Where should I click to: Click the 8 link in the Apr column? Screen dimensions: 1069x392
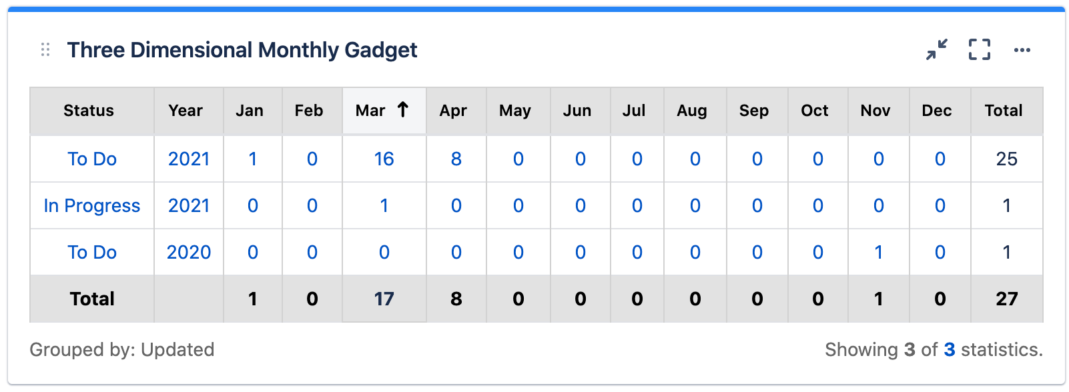pyautogui.click(x=455, y=159)
